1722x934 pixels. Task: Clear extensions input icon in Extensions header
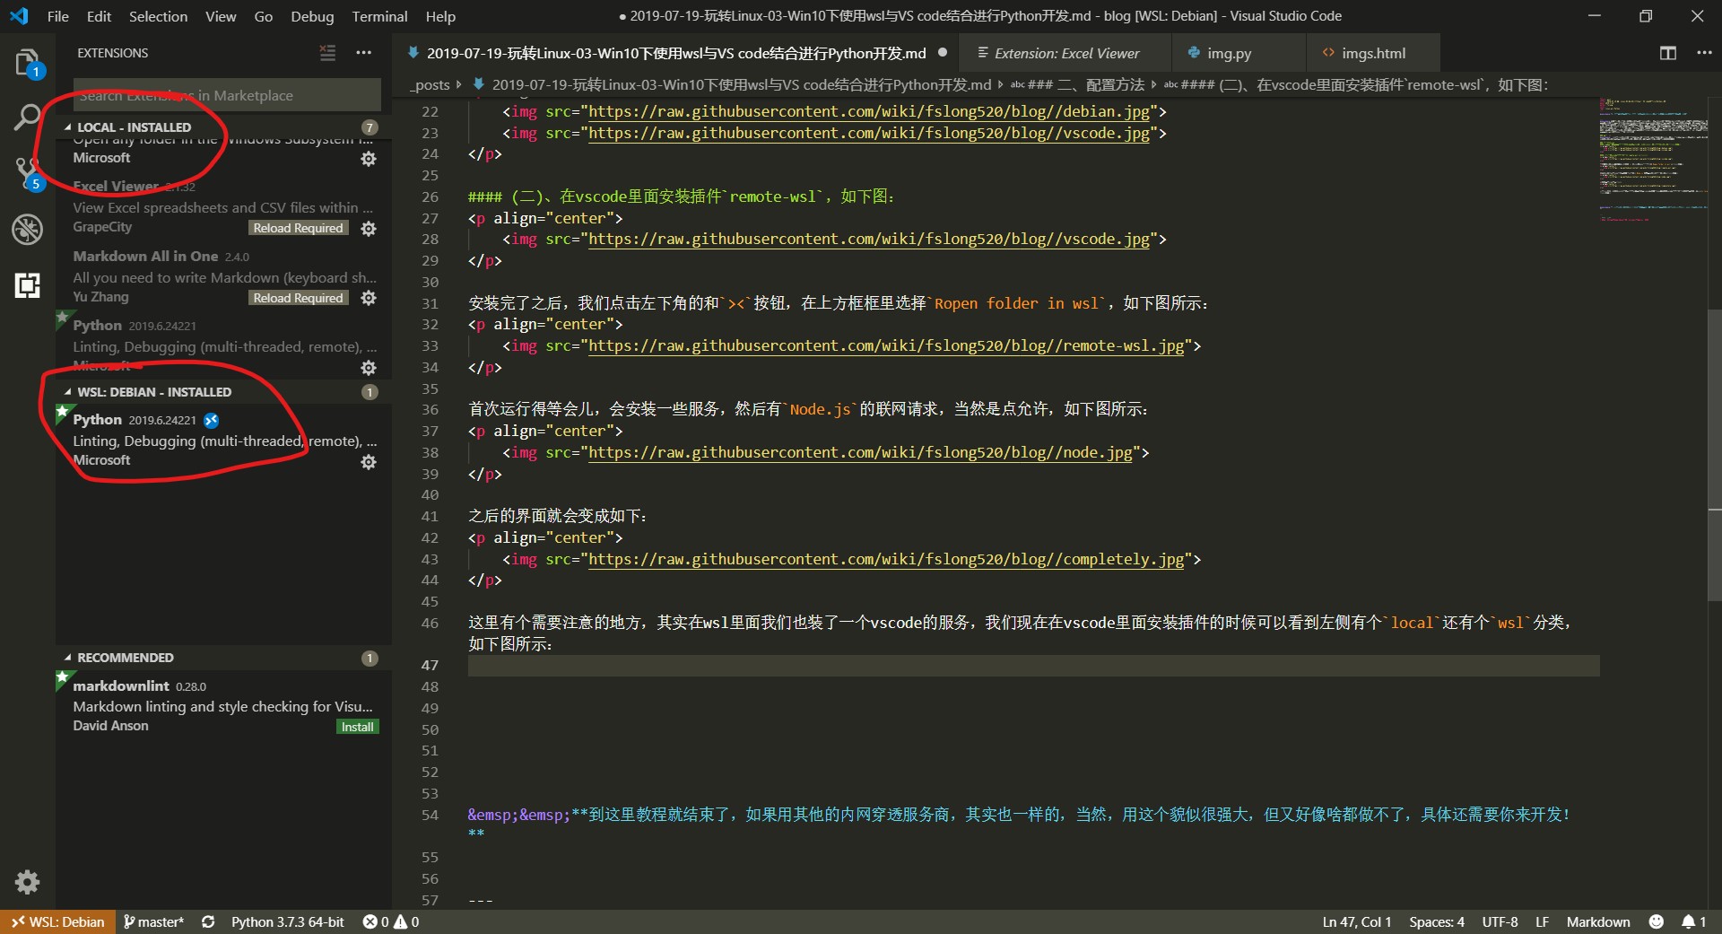coord(327,53)
